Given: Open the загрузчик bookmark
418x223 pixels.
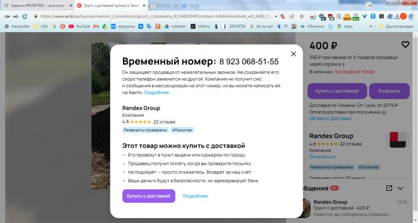Looking at the screenshot, I should pos(122,26).
